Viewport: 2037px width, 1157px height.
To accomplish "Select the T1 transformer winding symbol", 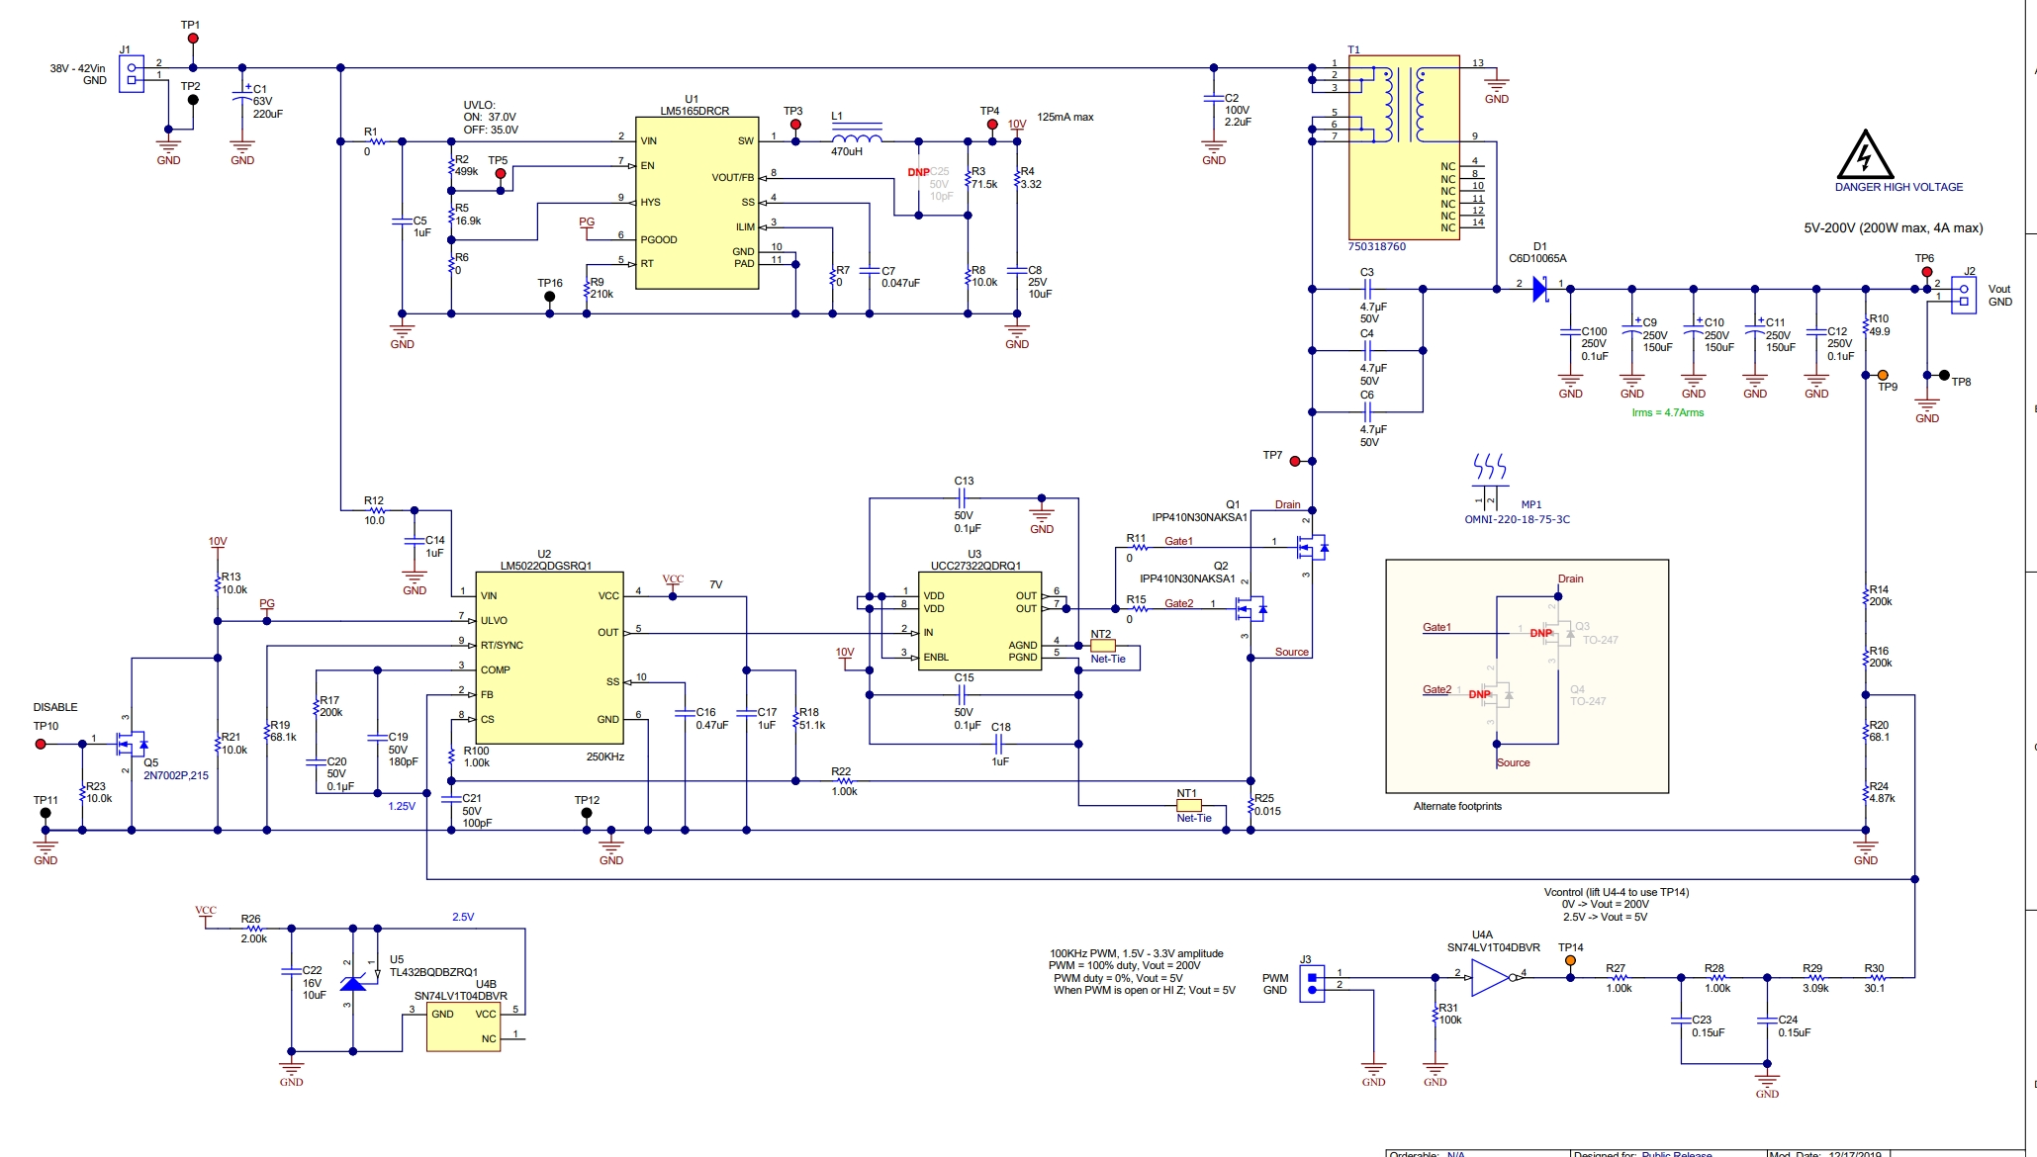I will point(1404,104).
